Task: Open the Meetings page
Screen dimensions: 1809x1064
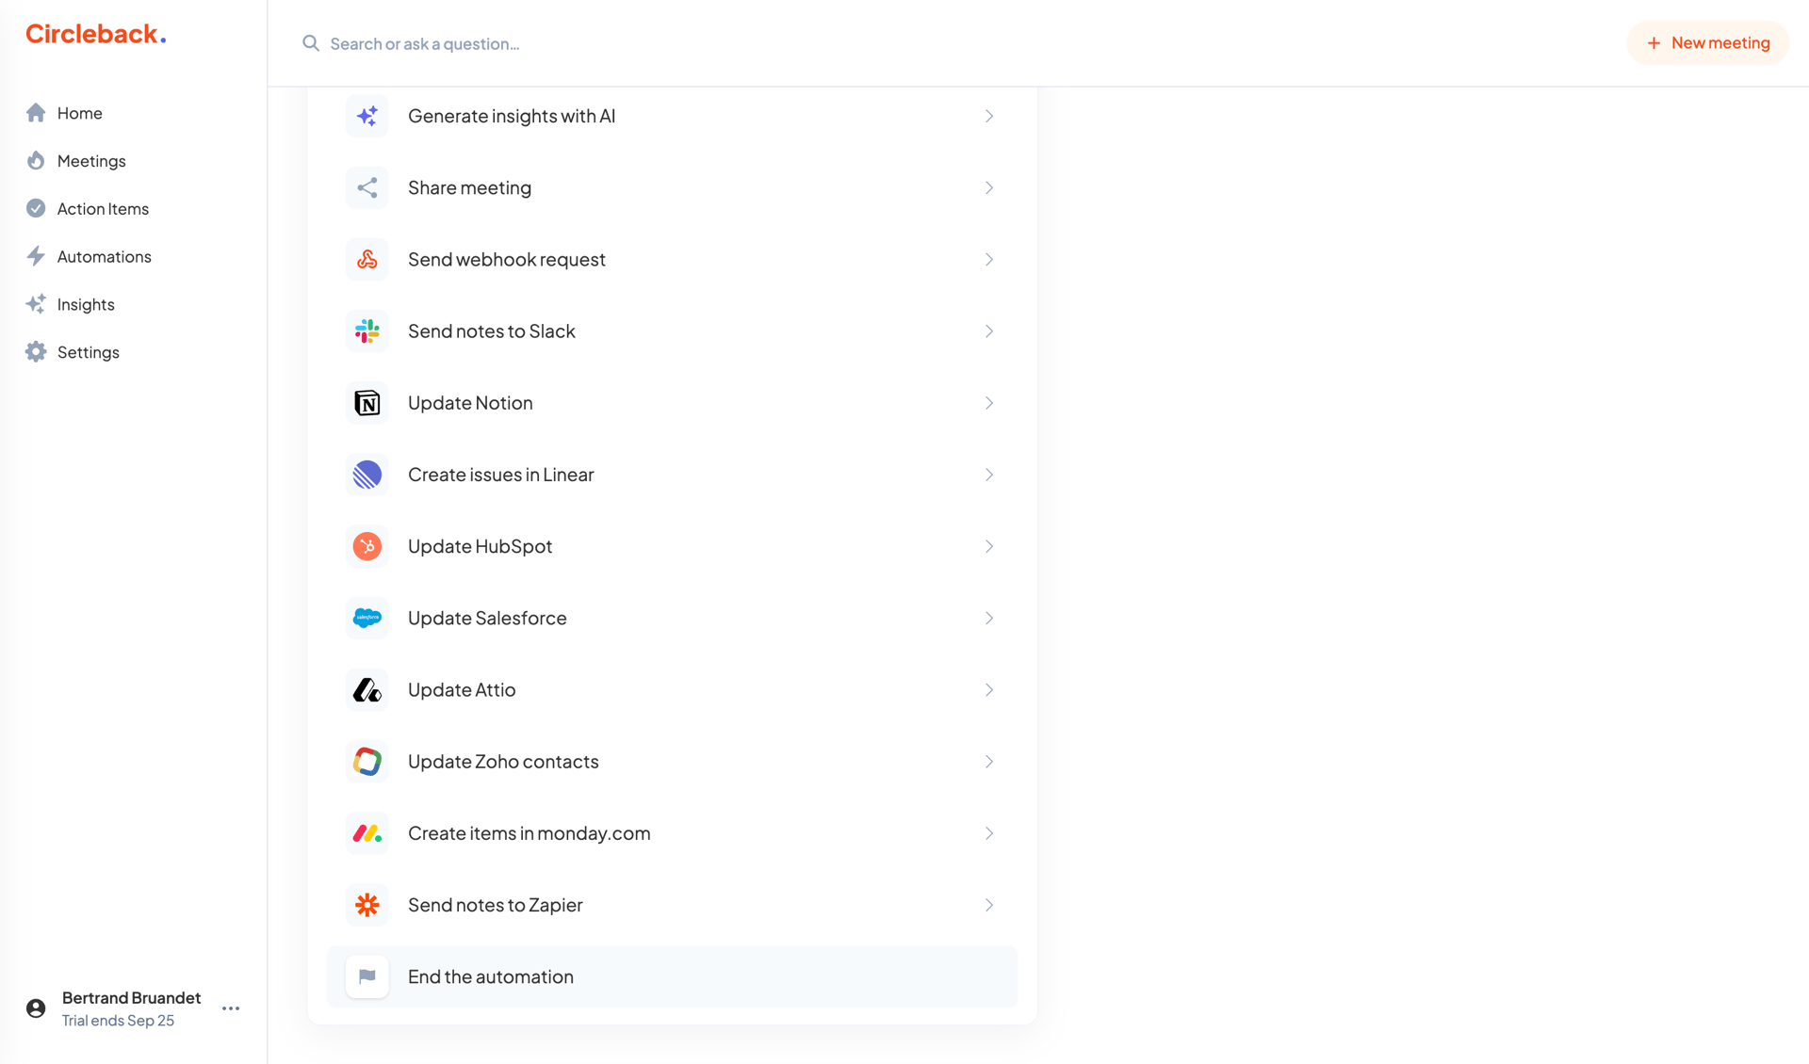Action: (90, 160)
